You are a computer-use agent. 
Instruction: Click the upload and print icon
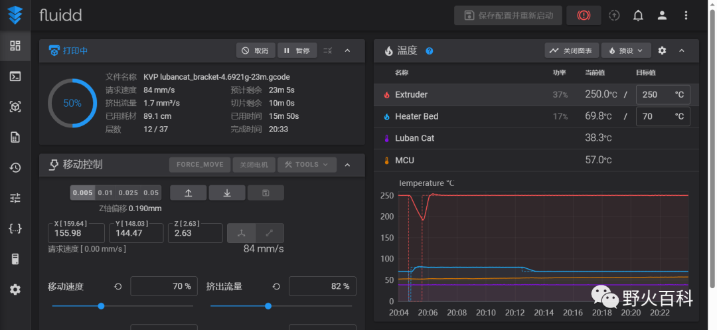point(614,15)
